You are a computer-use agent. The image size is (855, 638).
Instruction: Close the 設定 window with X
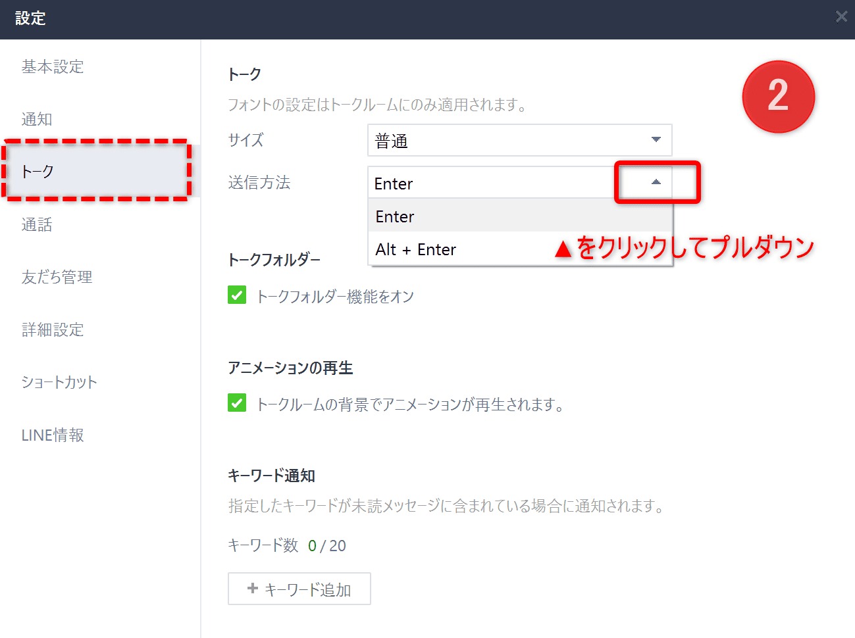pyautogui.click(x=841, y=17)
